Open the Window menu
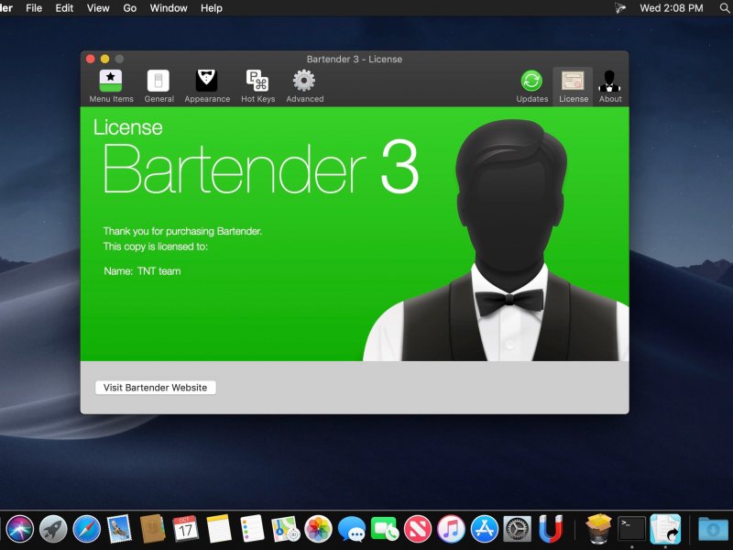 169,8
